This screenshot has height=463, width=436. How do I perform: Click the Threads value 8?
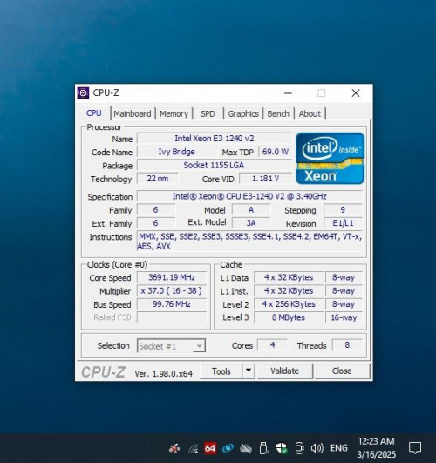point(347,345)
